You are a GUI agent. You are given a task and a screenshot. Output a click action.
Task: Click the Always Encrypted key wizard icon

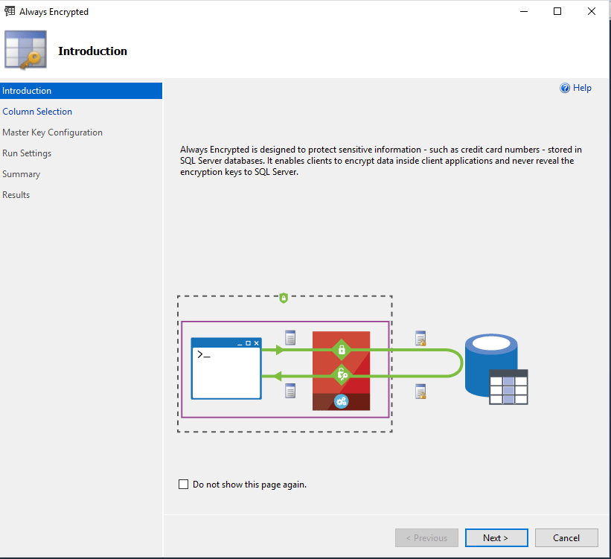tap(25, 51)
